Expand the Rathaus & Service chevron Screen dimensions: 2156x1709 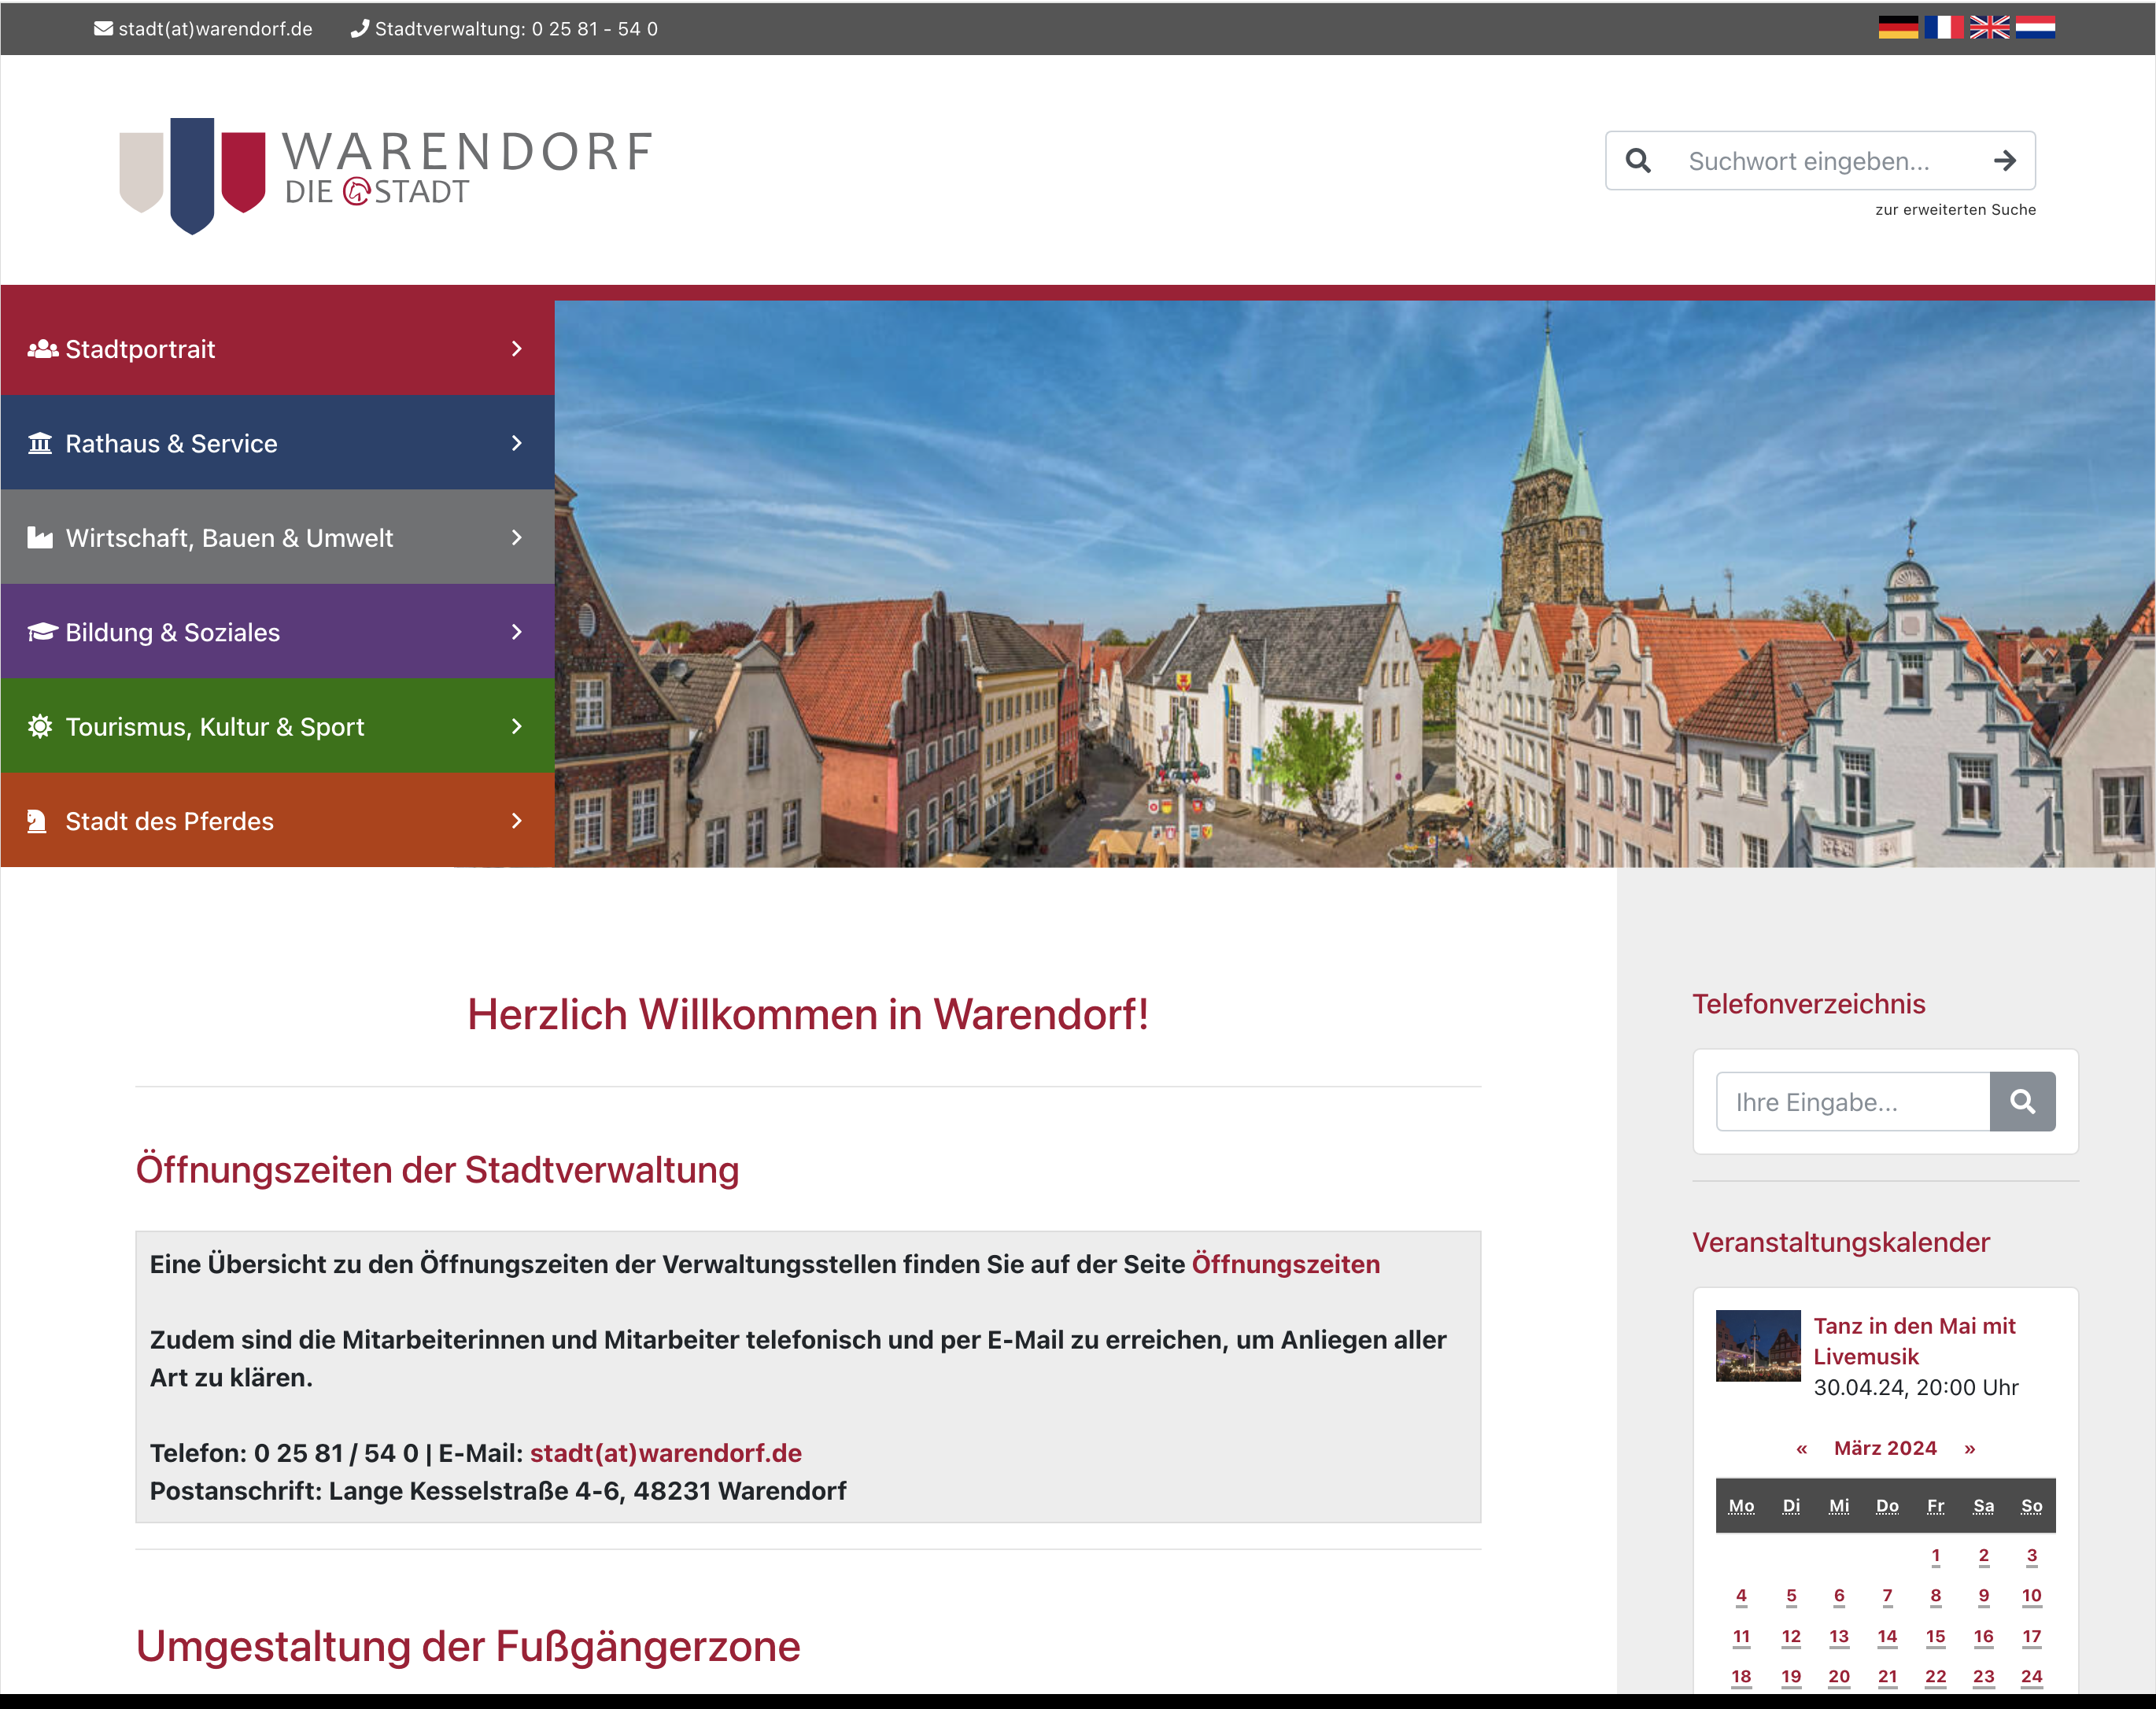(516, 443)
